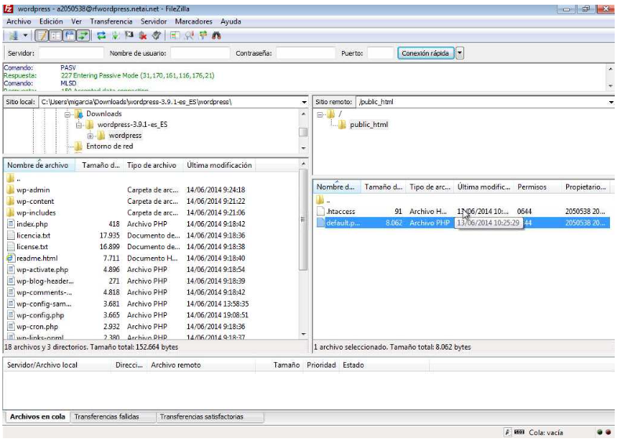Open the Ayuda menu
The width and height of the screenshot is (621, 446).
click(x=231, y=21)
